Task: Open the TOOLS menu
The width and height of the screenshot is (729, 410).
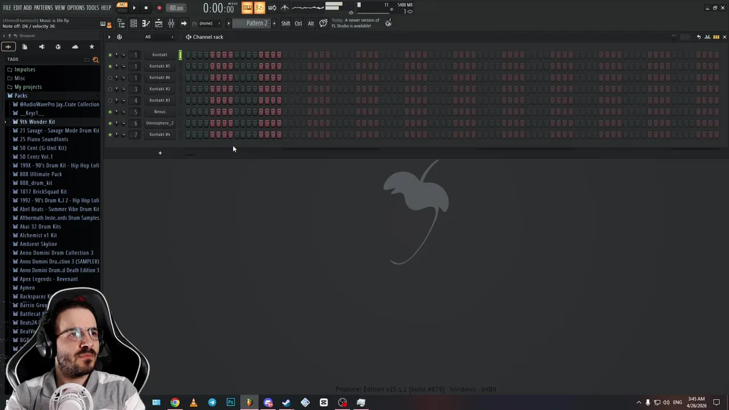Action: pyautogui.click(x=93, y=8)
